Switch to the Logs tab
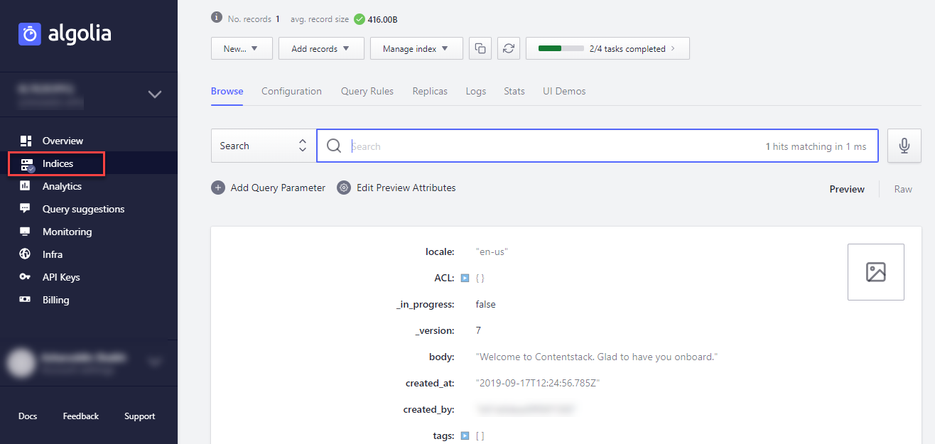The width and height of the screenshot is (935, 444). [x=476, y=92]
